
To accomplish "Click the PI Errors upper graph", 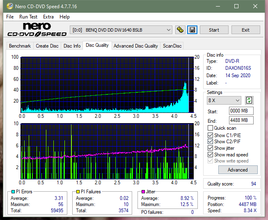I will [107, 85].
